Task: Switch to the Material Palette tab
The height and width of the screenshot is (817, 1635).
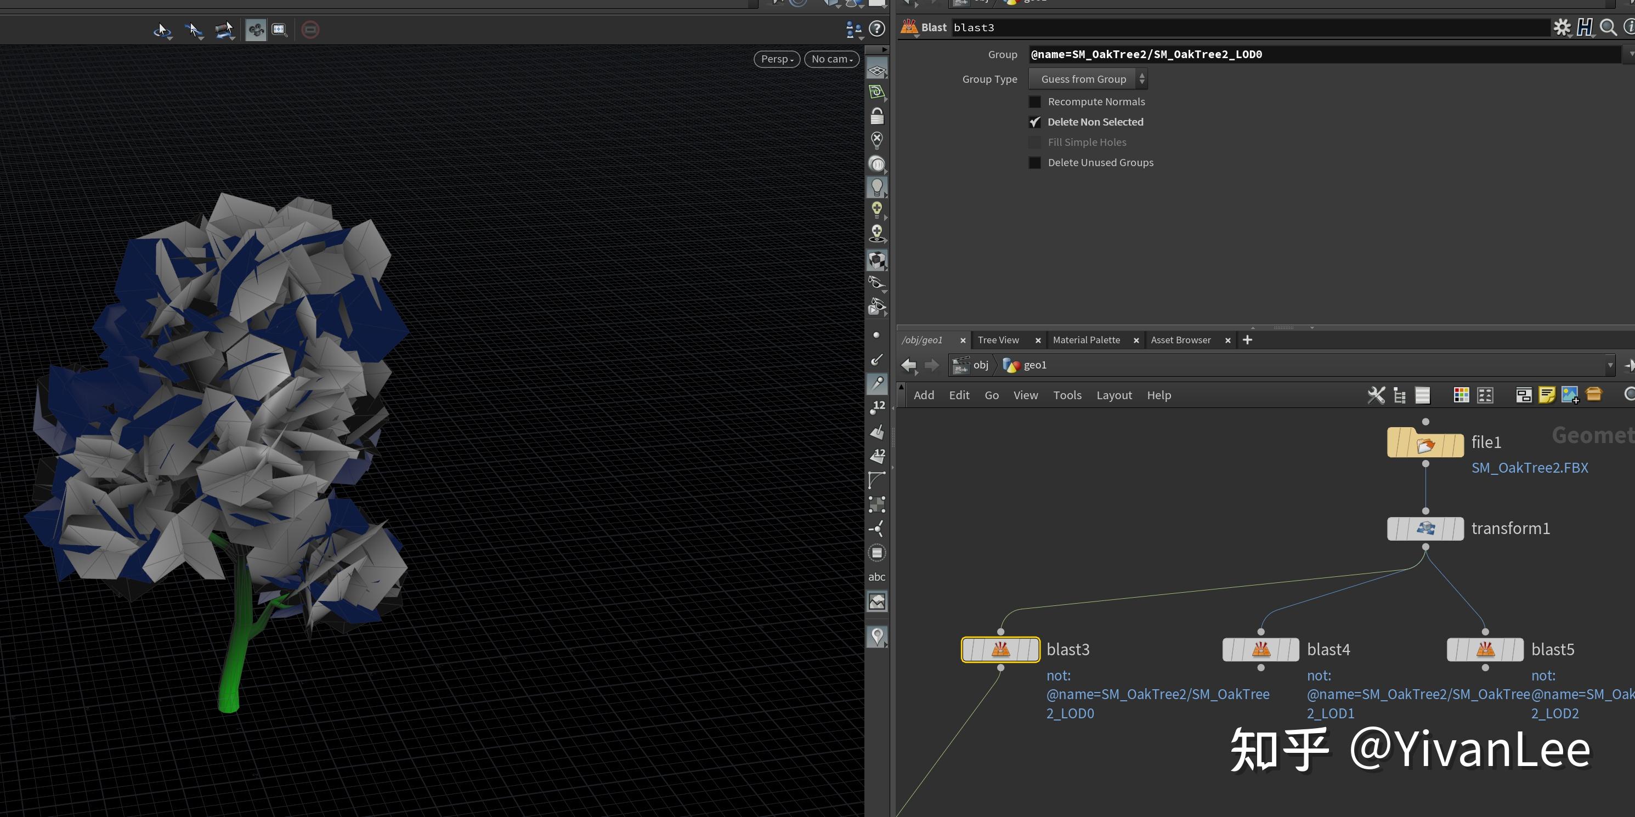Action: [1086, 340]
